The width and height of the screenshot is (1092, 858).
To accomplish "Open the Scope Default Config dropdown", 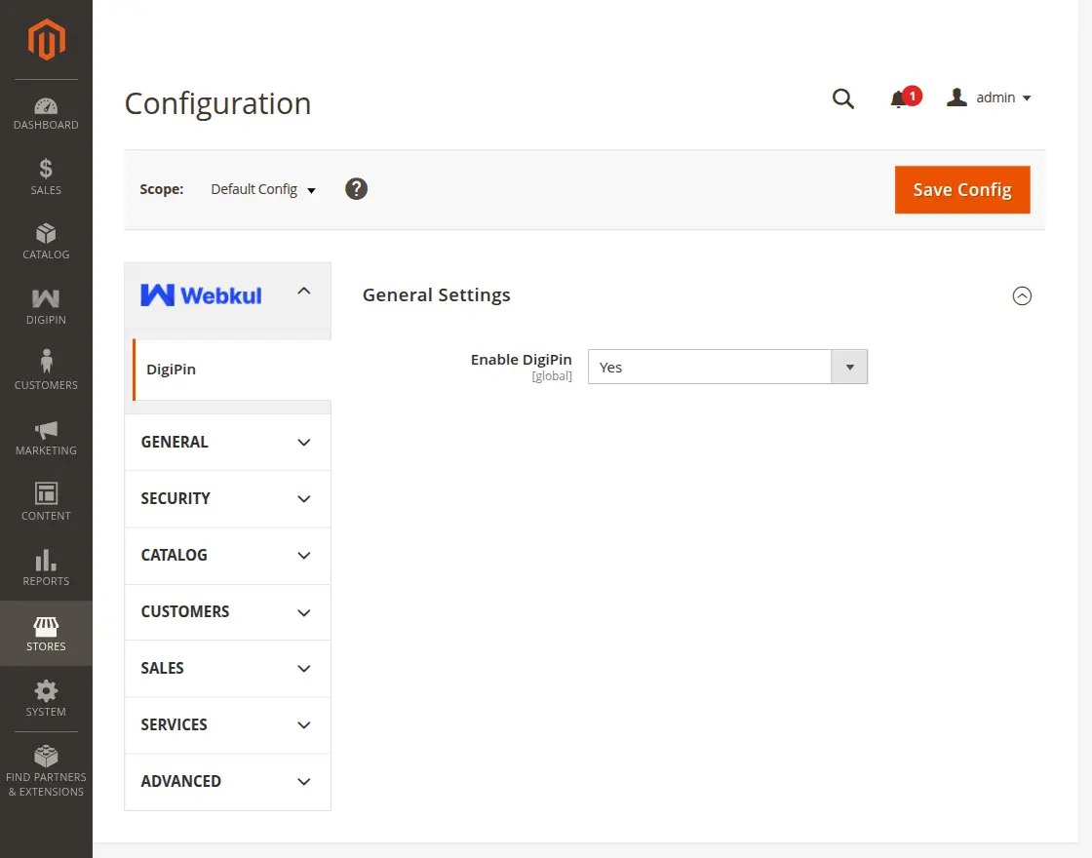I will pyautogui.click(x=262, y=189).
